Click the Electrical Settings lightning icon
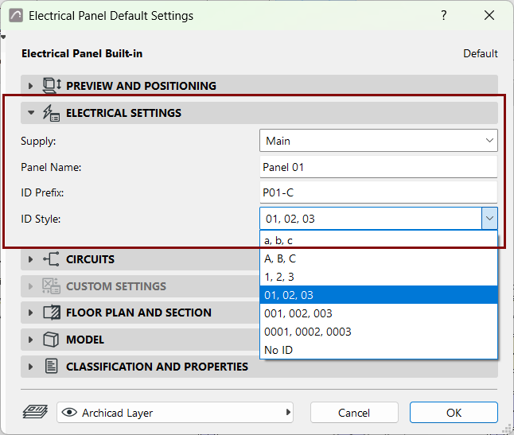This screenshot has width=514, height=435. [x=51, y=113]
